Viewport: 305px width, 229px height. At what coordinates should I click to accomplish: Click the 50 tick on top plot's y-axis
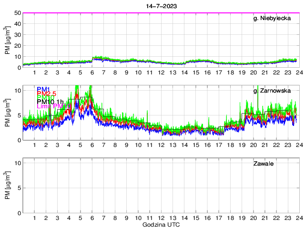pos(17,13)
